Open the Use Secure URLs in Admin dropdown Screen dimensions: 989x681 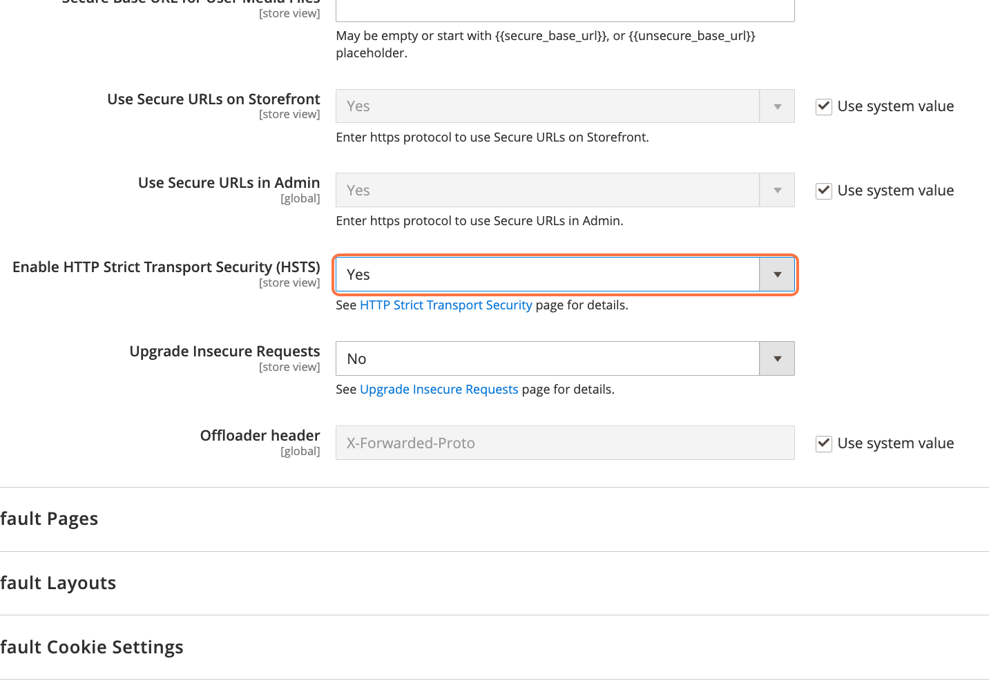[x=548, y=190]
